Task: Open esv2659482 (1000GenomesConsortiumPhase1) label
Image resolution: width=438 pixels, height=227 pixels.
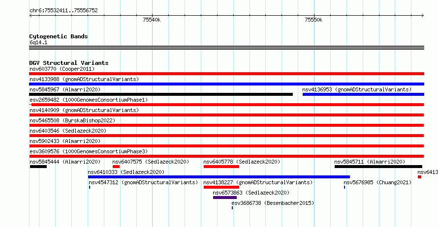Action: (x=89, y=100)
